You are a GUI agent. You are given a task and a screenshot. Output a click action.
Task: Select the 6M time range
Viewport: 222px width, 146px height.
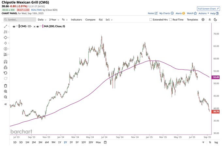tap(47, 142)
